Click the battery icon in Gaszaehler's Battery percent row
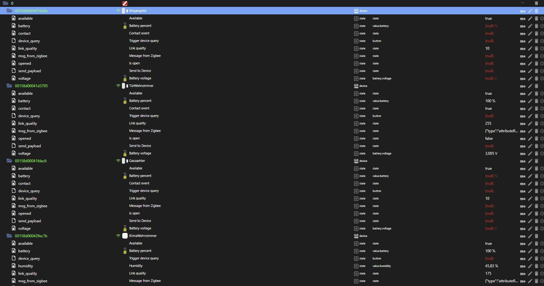Viewport: 544px width, 286px height. [x=125, y=176]
